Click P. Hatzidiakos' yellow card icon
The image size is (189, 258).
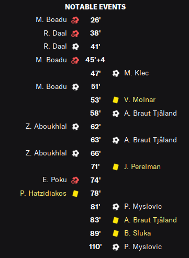tap(75, 194)
